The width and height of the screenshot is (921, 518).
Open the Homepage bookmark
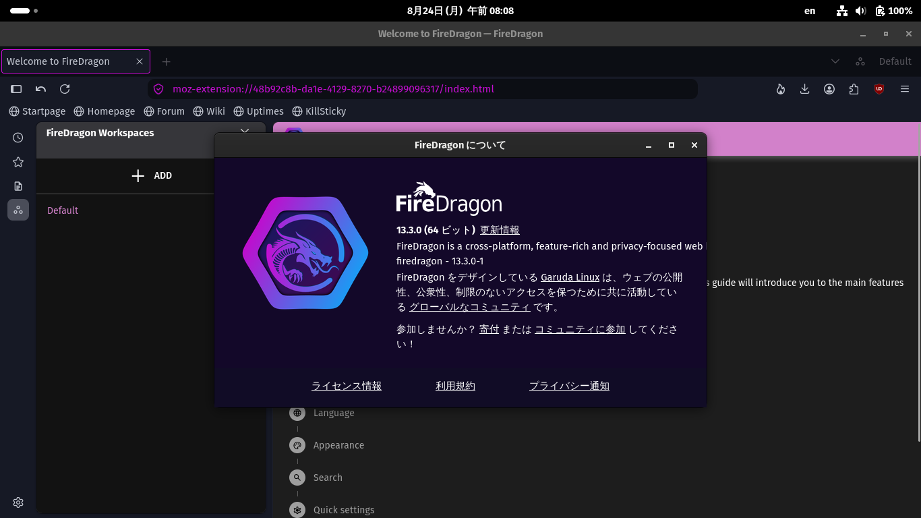click(105, 111)
